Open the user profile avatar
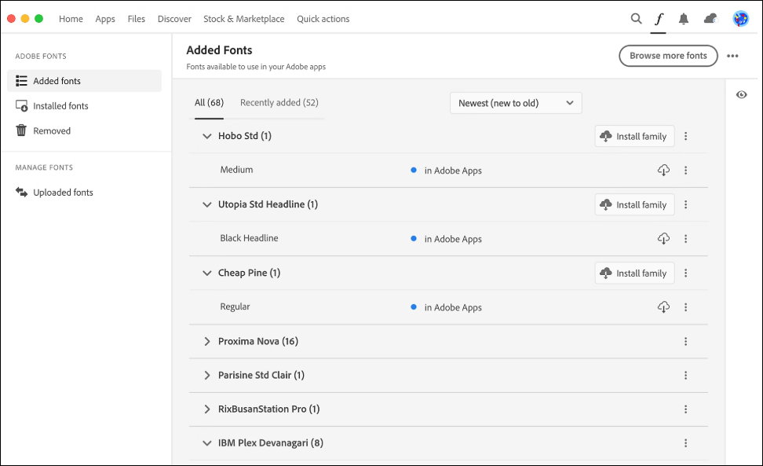The width and height of the screenshot is (763, 466). pyautogui.click(x=740, y=19)
